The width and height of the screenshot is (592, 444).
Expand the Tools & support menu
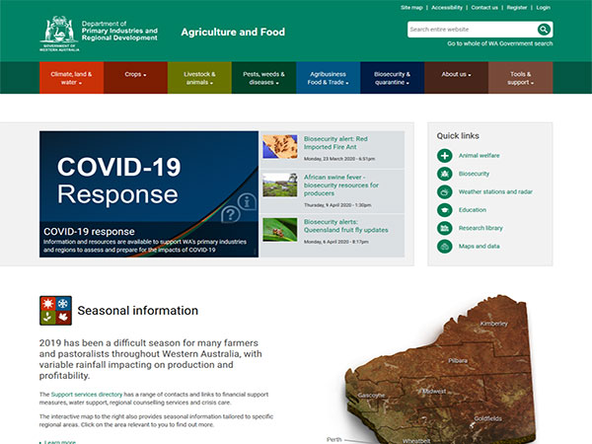521,78
